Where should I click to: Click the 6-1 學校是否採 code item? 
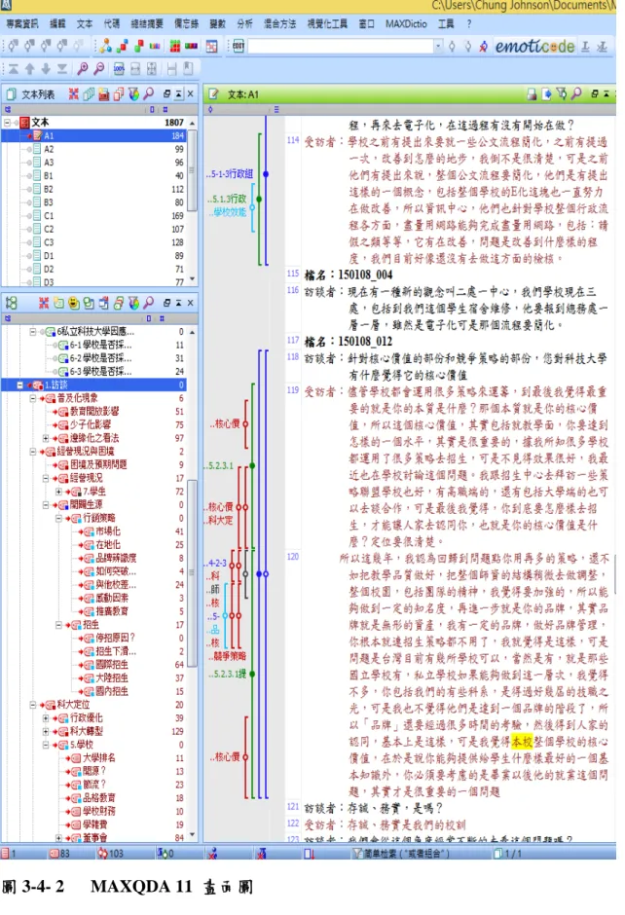point(100,346)
